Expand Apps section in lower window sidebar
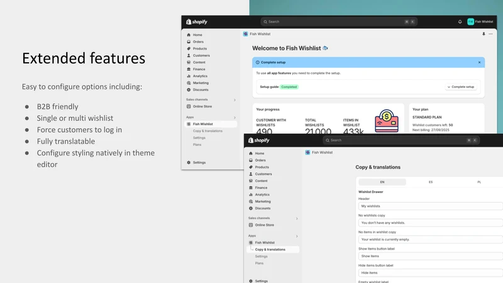The image size is (503, 283). [297, 236]
